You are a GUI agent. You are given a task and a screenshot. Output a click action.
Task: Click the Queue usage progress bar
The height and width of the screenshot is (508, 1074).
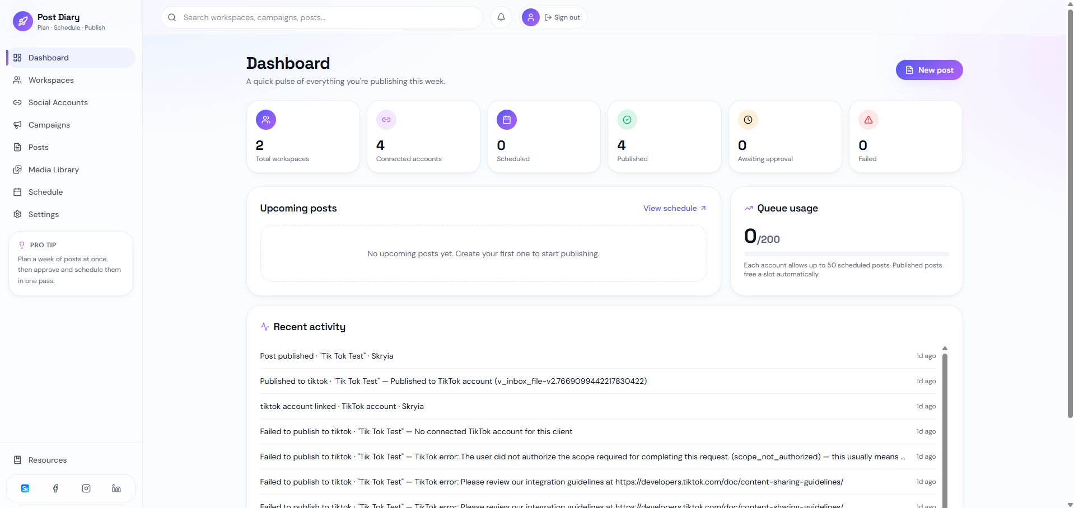click(846, 254)
